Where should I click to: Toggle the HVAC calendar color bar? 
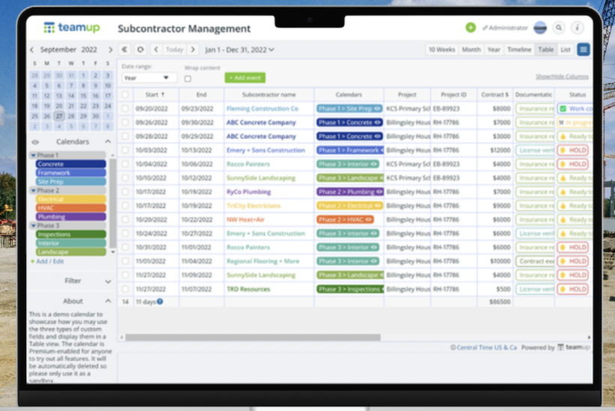tap(70, 208)
